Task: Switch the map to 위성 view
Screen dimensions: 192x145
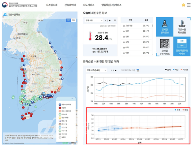Action: (74, 20)
